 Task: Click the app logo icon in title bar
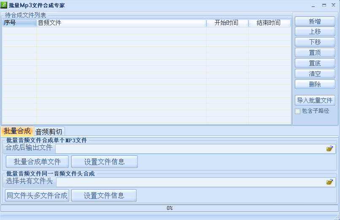pos(4,5)
